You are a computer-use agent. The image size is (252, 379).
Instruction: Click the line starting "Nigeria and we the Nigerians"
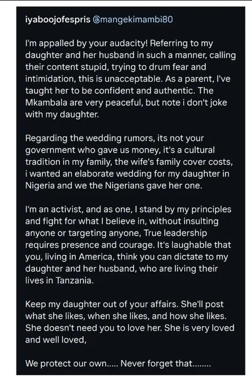pos(113,186)
